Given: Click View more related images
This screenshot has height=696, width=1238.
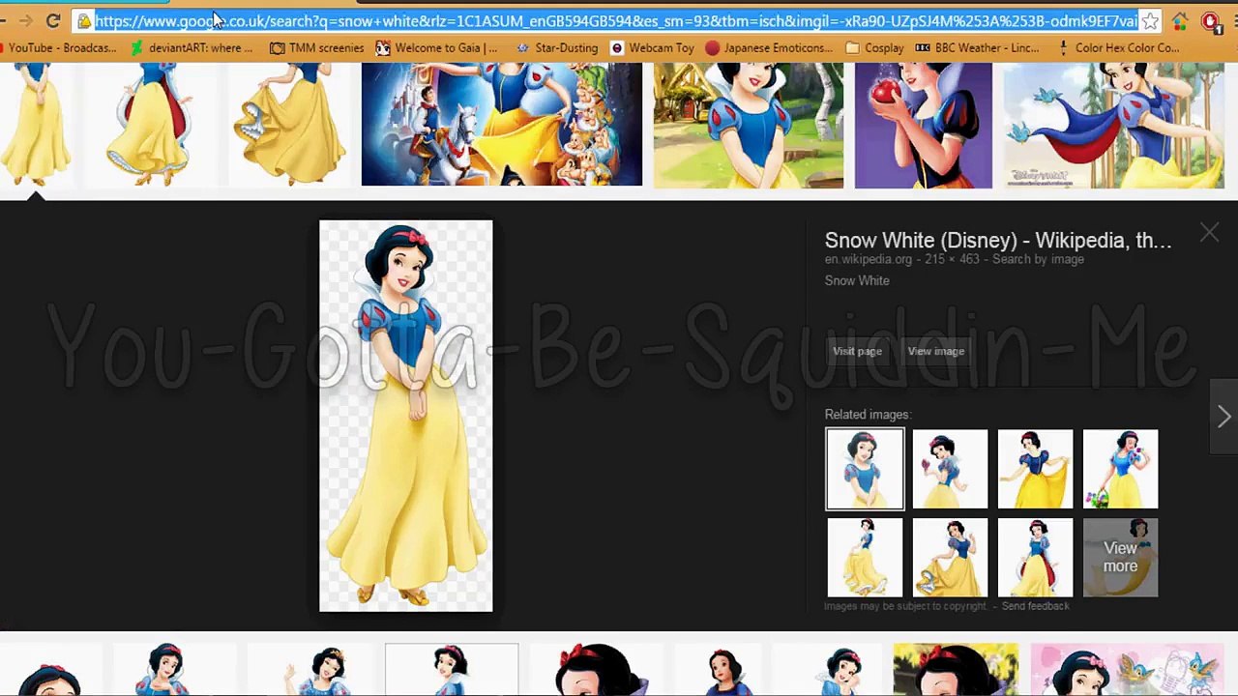Looking at the screenshot, I should [x=1120, y=557].
